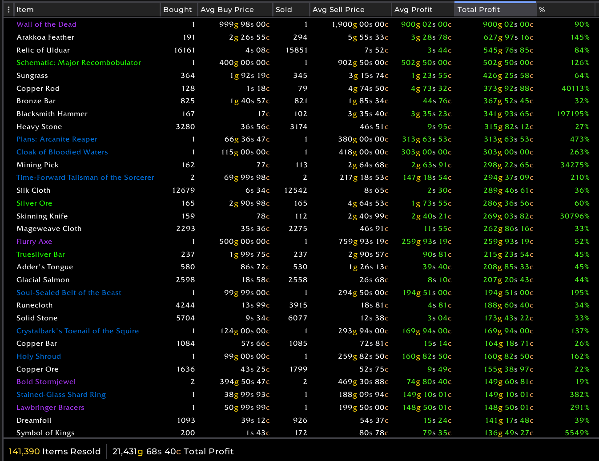Click the 5549% percentage for Symbol of Kings
599x461 pixels.
pos(577,433)
